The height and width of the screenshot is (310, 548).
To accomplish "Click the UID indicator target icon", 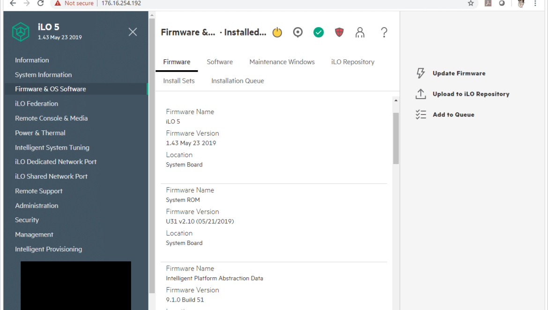I will click(x=298, y=32).
